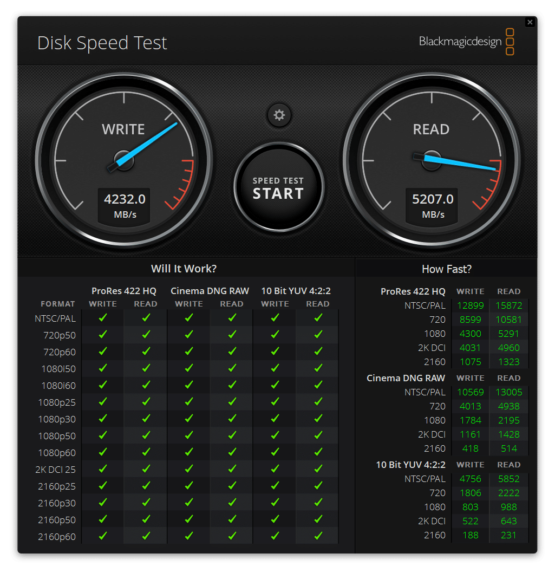Viewport: 555px width, 573px height.
Task: Click ProRes 422 HQ read checkmark for 2160p60
Action: pyautogui.click(x=146, y=536)
